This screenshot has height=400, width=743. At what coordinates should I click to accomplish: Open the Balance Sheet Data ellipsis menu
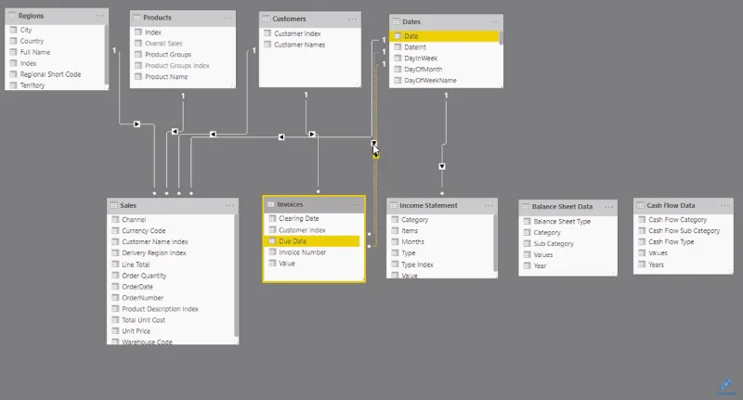[609, 207]
